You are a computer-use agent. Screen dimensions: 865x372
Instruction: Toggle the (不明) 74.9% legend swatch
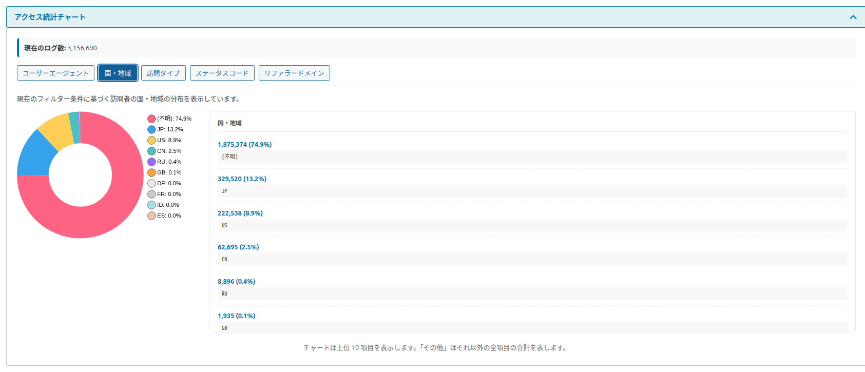151,119
